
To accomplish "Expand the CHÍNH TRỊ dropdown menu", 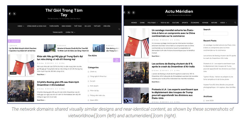I will pos(70,32).
